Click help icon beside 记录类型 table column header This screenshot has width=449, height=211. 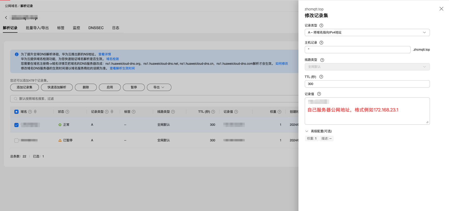[x=107, y=112]
